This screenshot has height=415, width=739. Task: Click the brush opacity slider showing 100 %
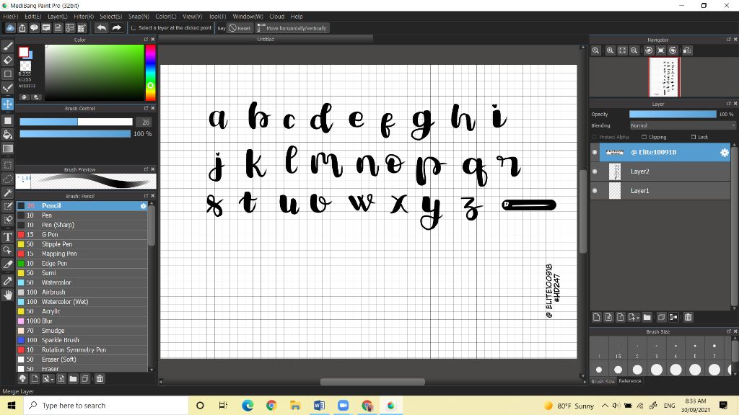click(x=75, y=134)
